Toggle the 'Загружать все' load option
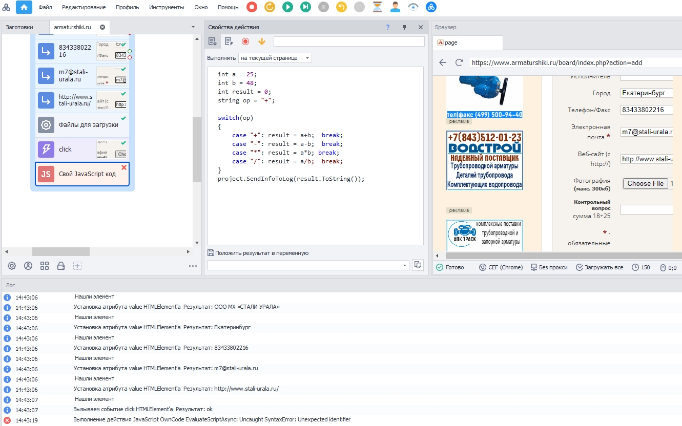Screen dimensions: 682x426 click(x=600, y=267)
